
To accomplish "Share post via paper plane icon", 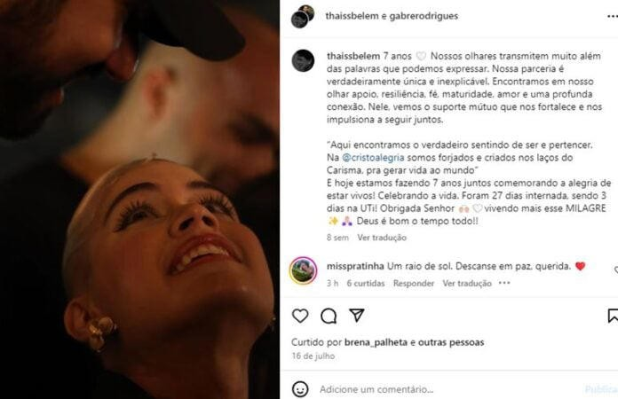I will coord(357,315).
